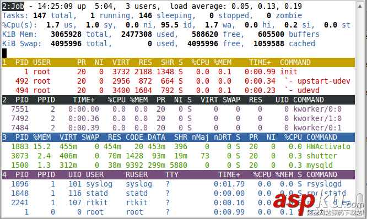This screenshot has width=367, height=219.
Task: Click TIME+ 0:00.36 of kworker/1:0
Action: 84,118
